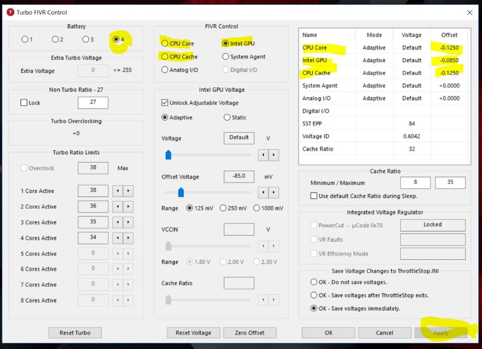Click the Offset Voltage slider handle
Viewport: 482px width, 349px height.
tap(181, 192)
